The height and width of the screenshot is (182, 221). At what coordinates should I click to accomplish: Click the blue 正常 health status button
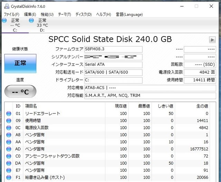point(20,63)
